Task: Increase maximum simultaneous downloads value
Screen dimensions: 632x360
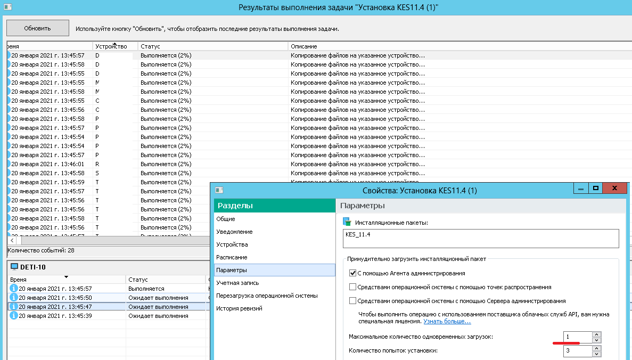Action: [597, 334]
